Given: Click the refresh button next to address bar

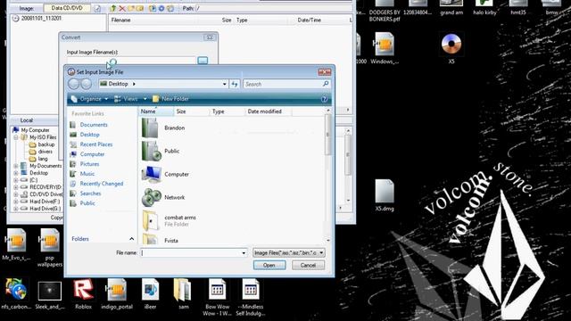Looking at the screenshot, I should pyautogui.click(x=234, y=84).
